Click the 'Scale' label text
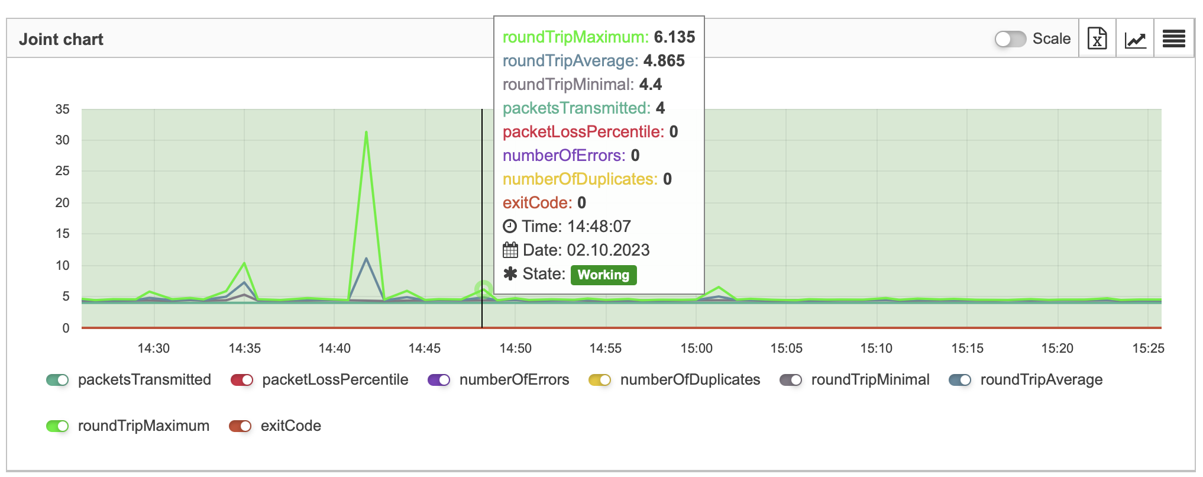The image size is (1203, 477). (x=1052, y=39)
